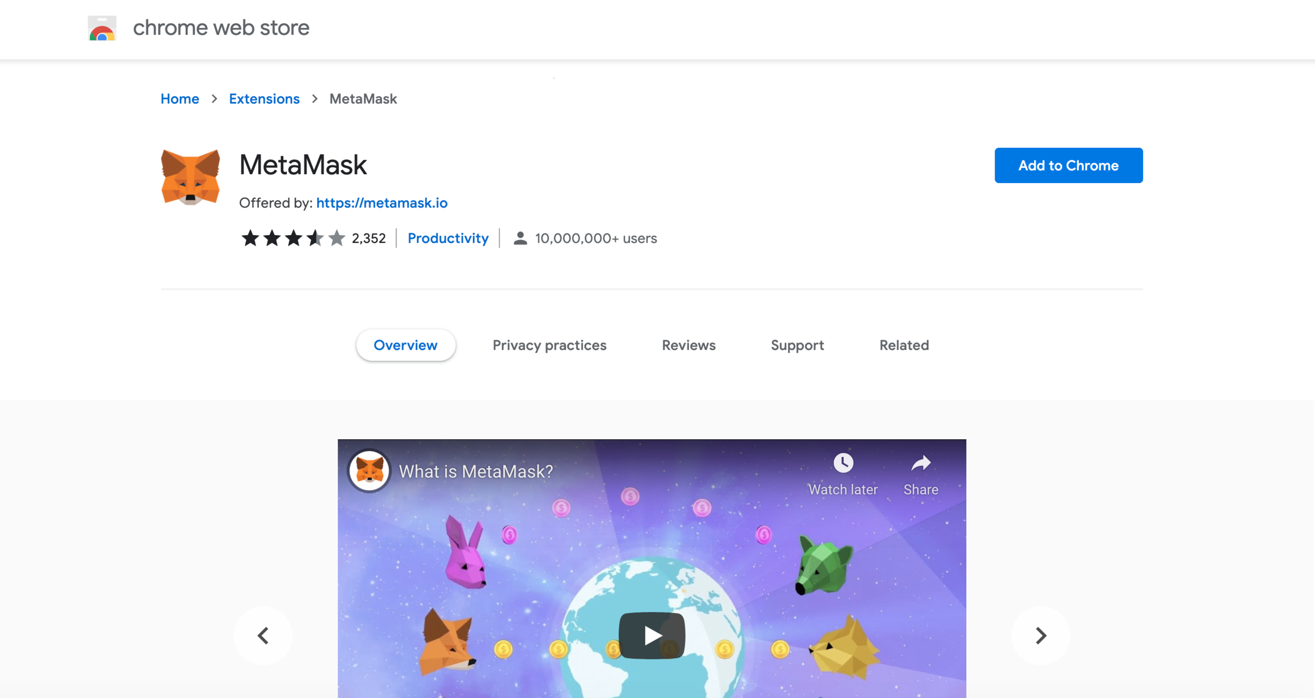Open the Overview tab
The width and height of the screenshot is (1315, 698).
click(406, 345)
